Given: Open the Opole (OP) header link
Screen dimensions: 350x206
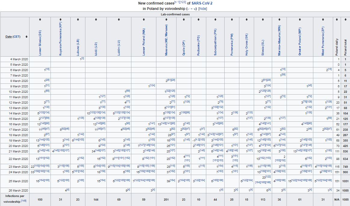Looking at the screenshot, I should tap(184, 48).
